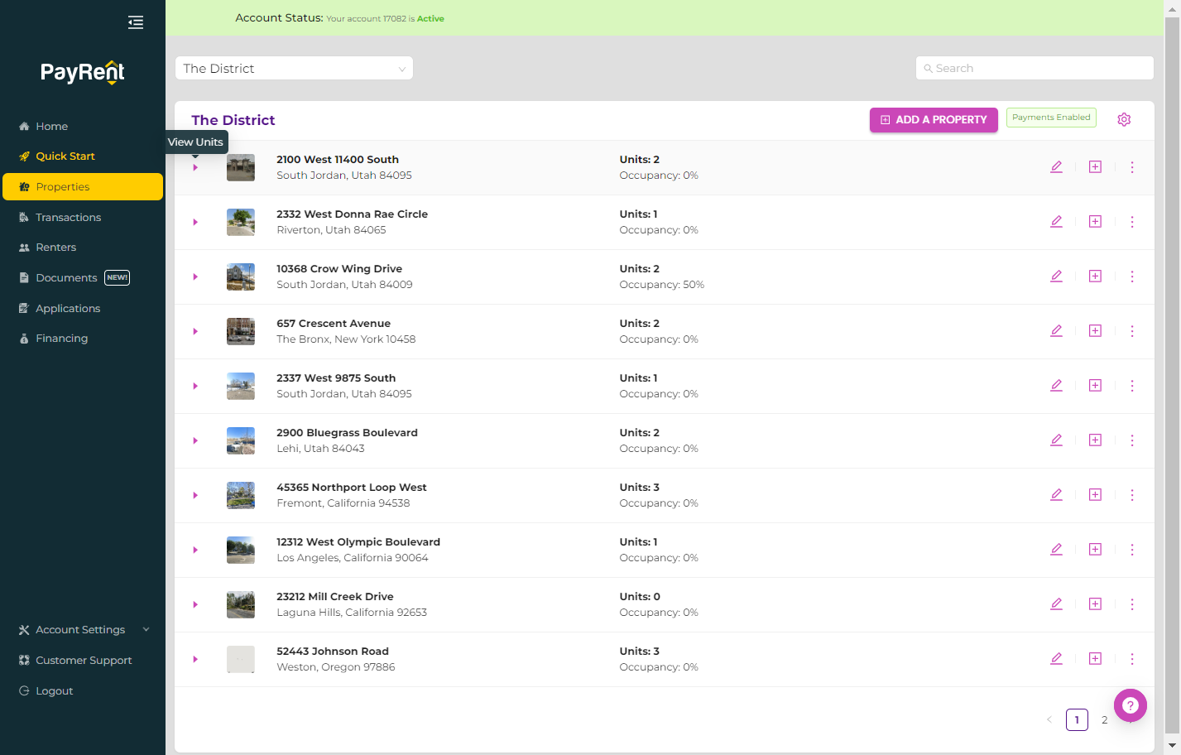
Task: Open more options for 2100 West 11400 South
Action: (1132, 167)
